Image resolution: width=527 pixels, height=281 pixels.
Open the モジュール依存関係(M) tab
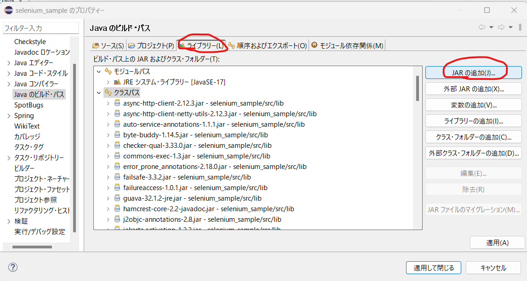(347, 45)
